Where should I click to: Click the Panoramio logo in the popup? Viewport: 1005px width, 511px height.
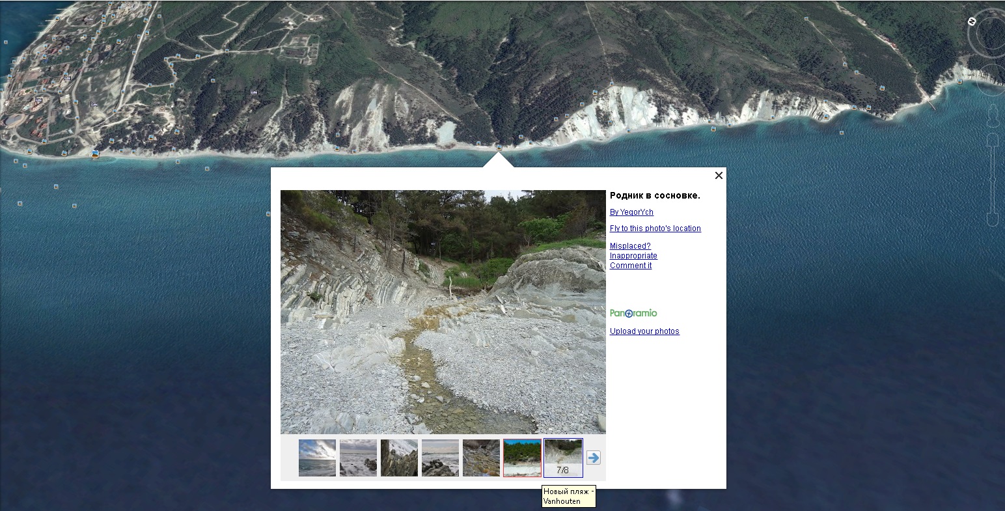(633, 313)
